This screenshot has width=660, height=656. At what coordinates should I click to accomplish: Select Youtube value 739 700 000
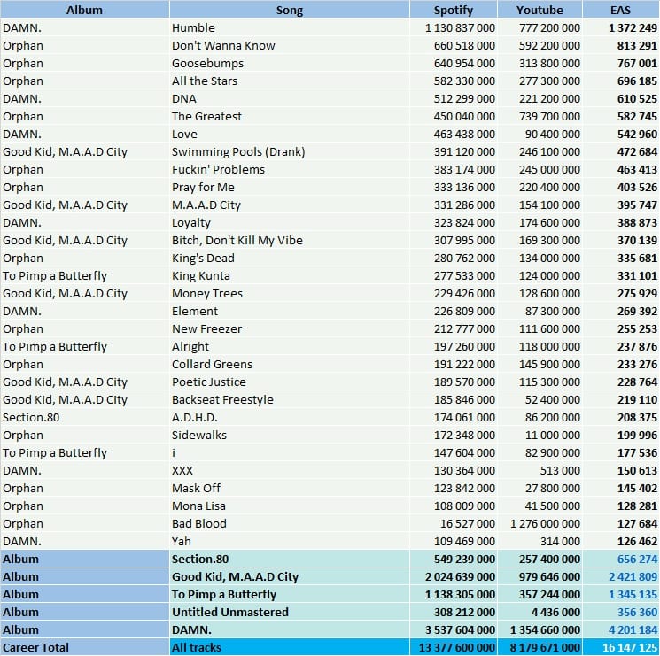[x=549, y=116]
